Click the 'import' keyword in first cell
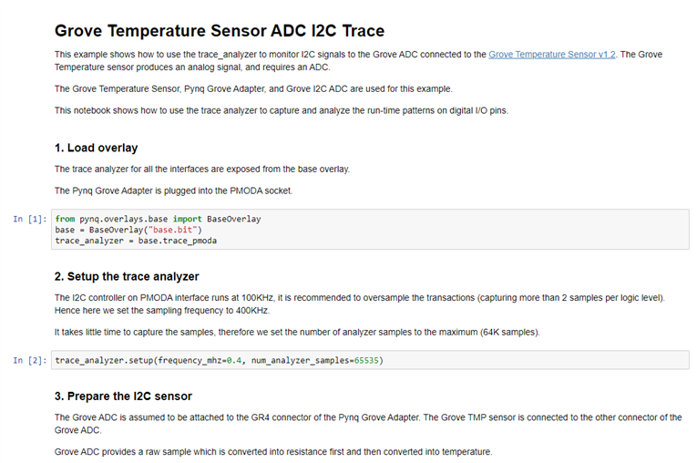Viewport: 697px width, 463px height. click(187, 219)
